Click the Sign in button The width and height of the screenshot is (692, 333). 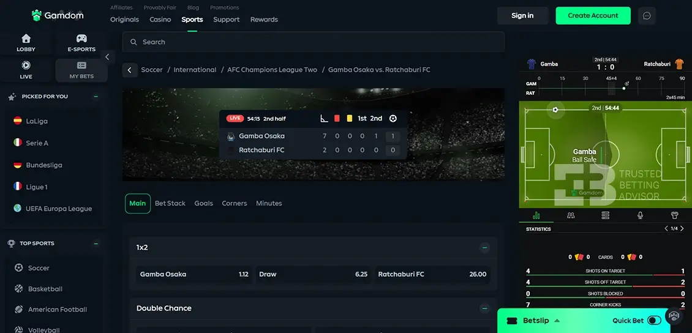(x=522, y=15)
